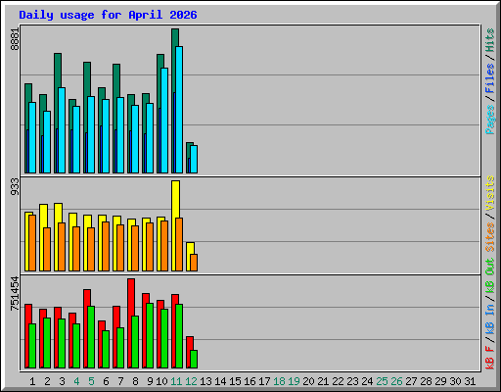Click day 15 on the axis

coord(235,381)
